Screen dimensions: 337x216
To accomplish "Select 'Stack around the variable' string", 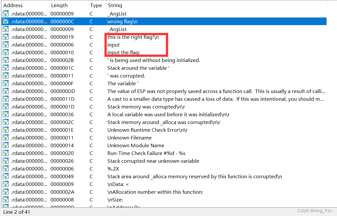I will click(x=138, y=68).
